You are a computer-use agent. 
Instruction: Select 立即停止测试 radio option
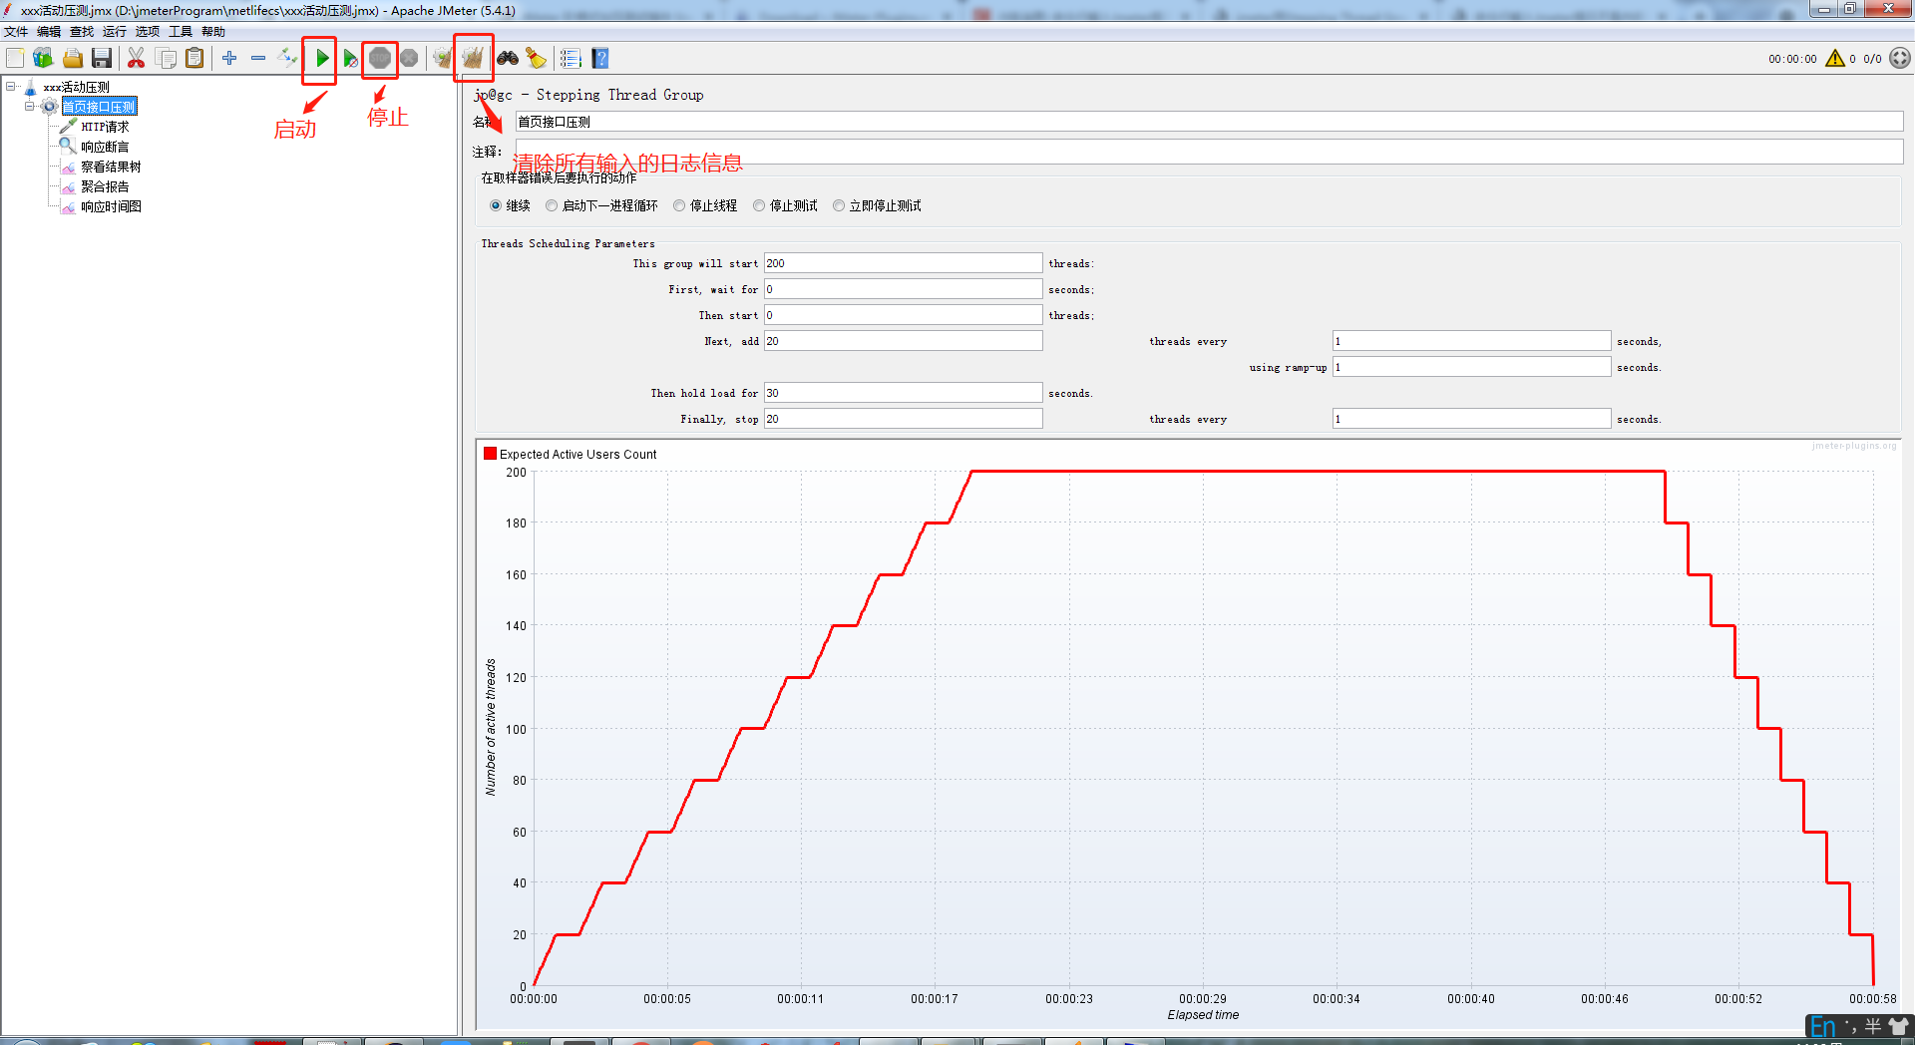pos(839,205)
